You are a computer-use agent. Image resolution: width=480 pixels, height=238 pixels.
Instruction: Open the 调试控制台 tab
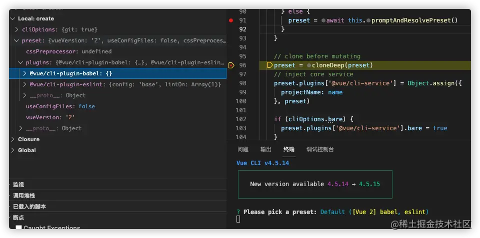click(x=320, y=149)
